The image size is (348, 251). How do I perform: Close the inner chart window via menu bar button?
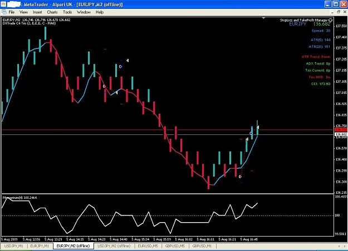coord(345,12)
